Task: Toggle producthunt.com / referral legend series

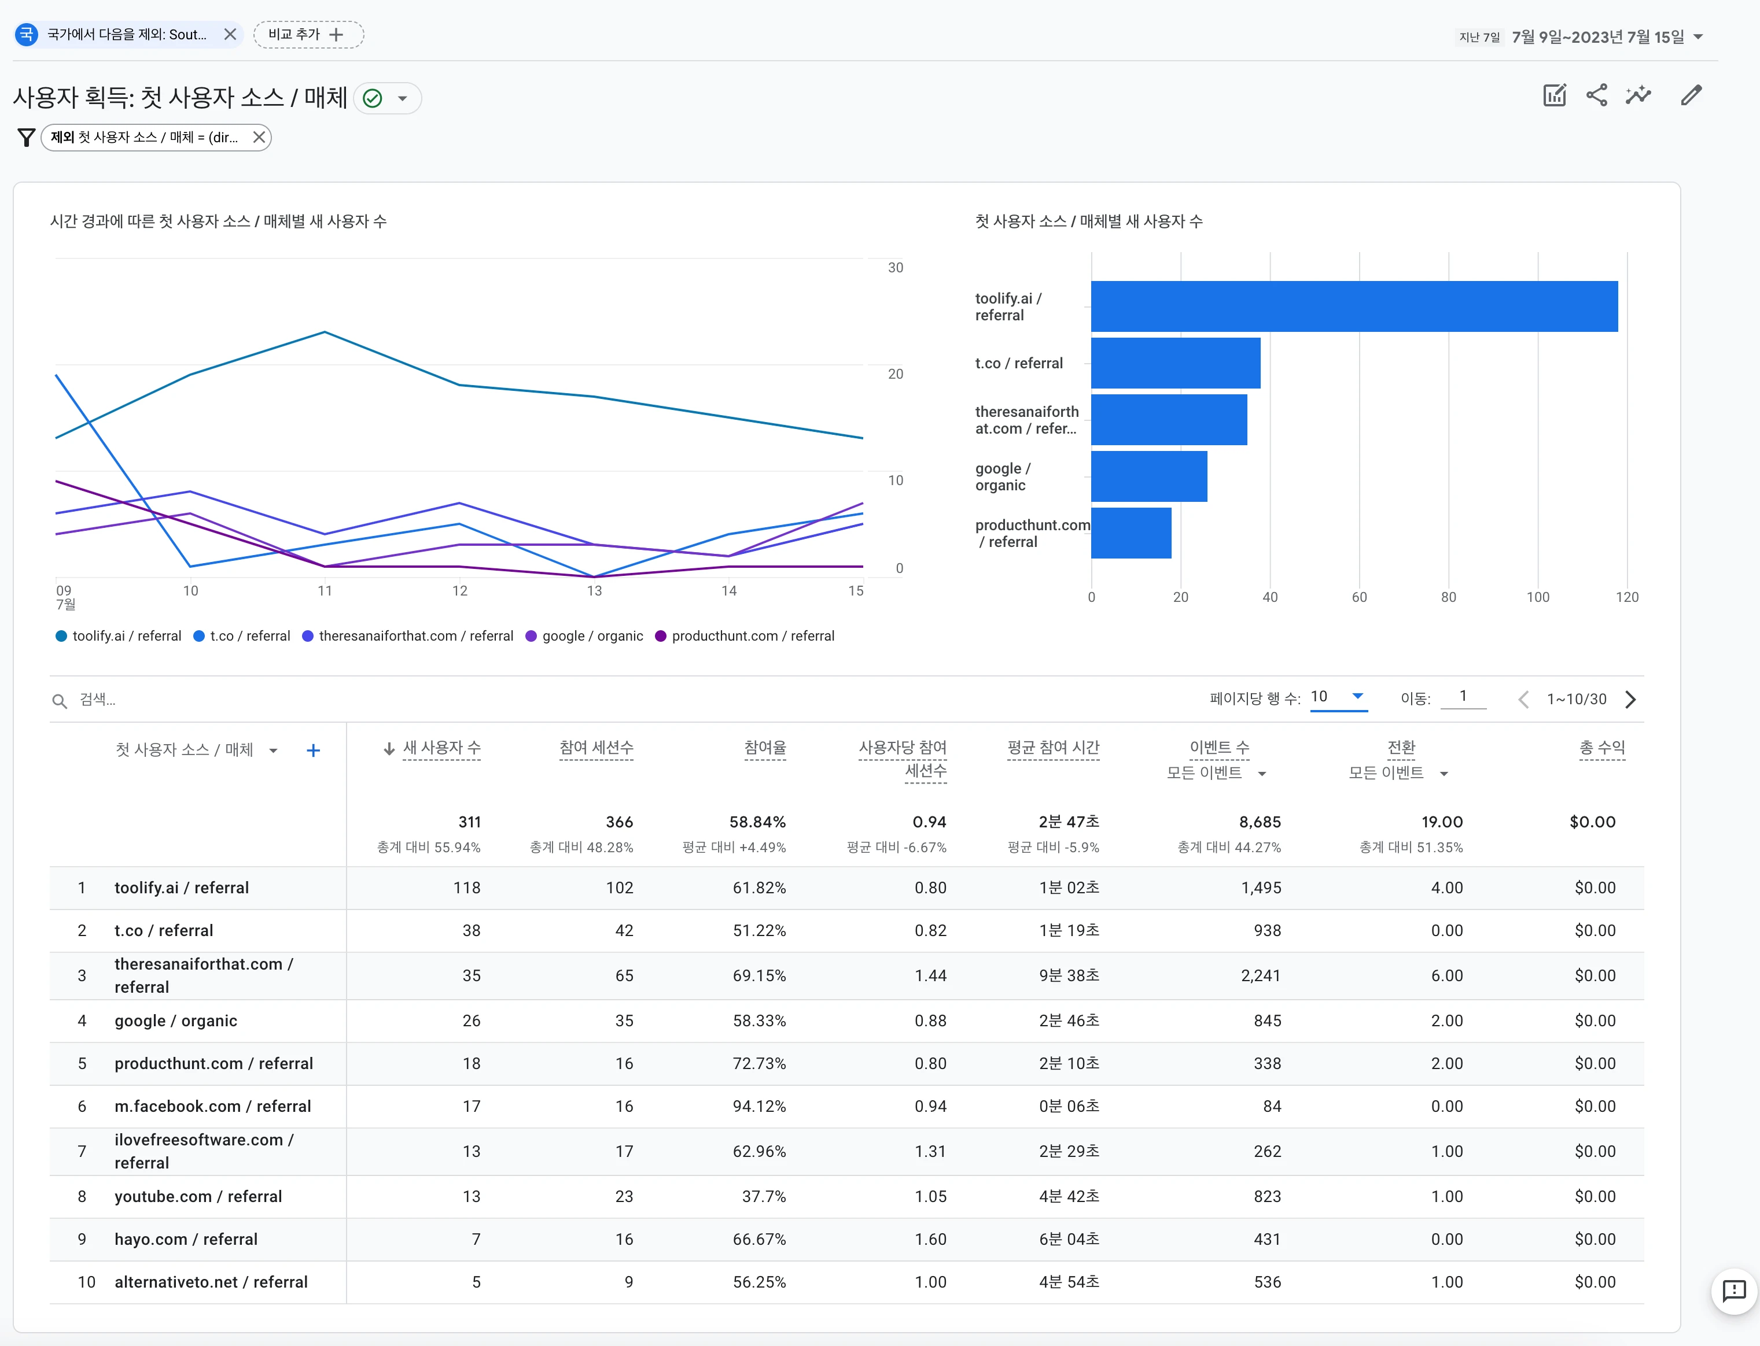Action: pyautogui.click(x=744, y=636)
